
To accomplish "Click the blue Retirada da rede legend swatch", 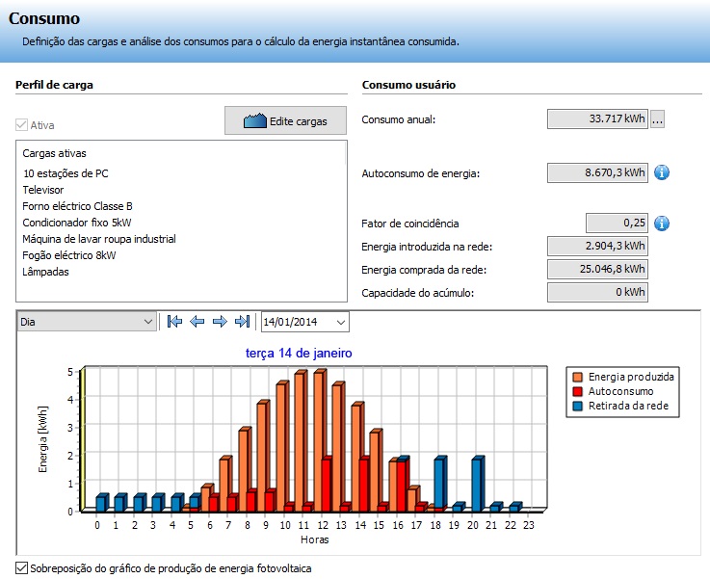I will [577, 406].
